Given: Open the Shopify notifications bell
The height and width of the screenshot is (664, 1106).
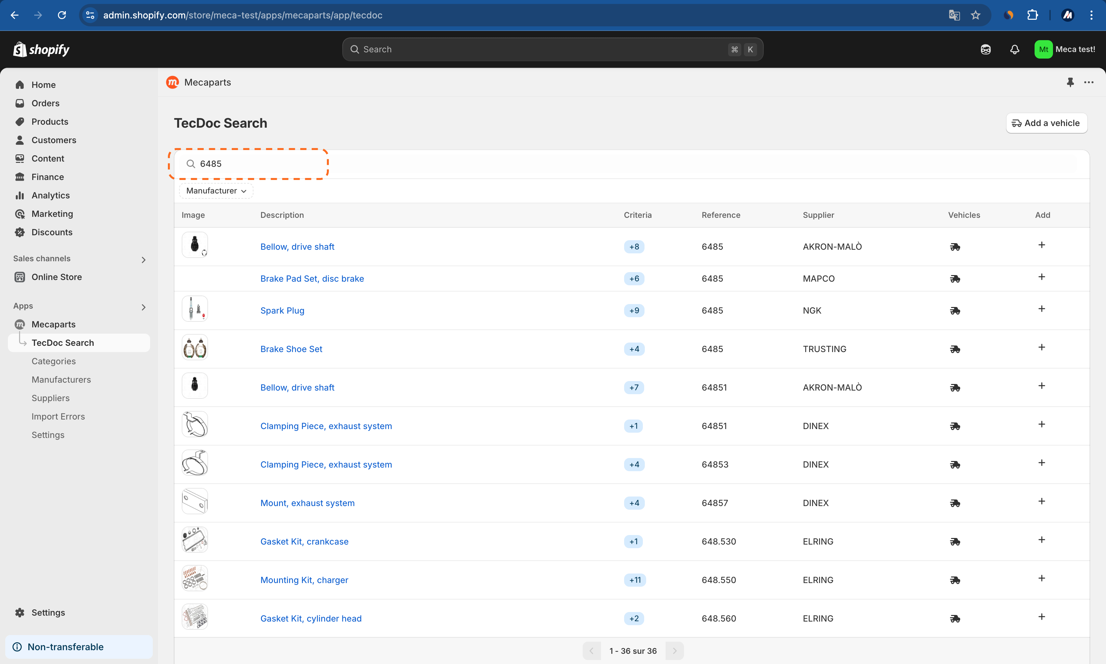Looking at the screenshot, I should click(1015, 49).
